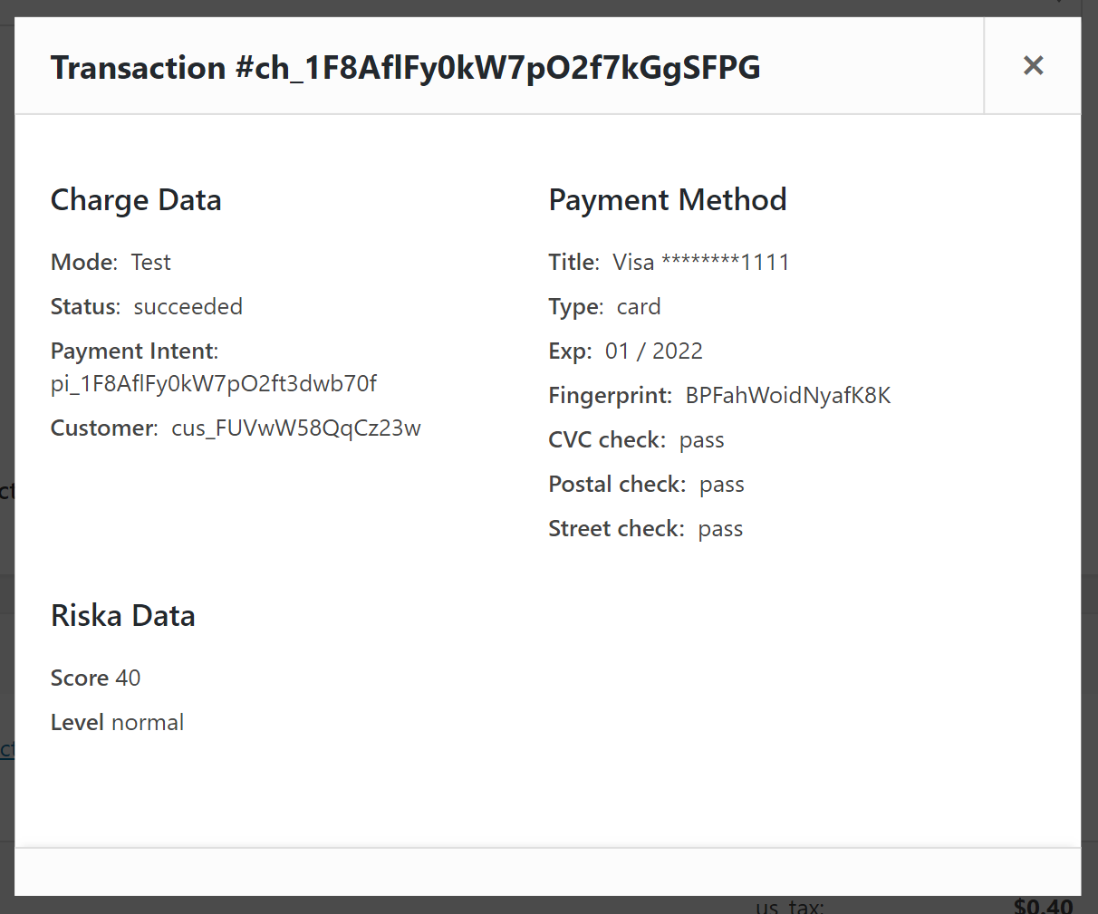Click the Postal check pass result
Viewport: 1098px width, 914px height.
pos(722,485)
